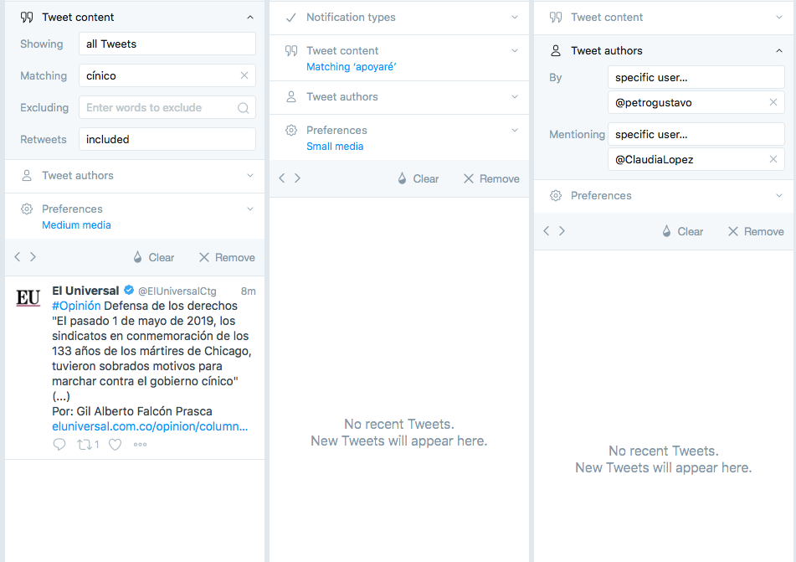Click the quote icon in third column Tweet content

pos(556,18)
